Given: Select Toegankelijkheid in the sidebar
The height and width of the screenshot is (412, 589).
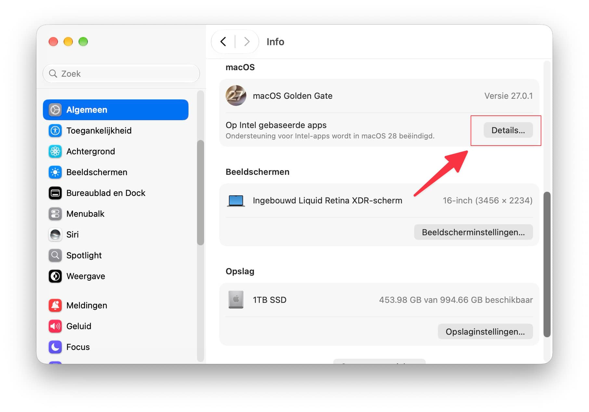Looking at the screenshot, I should tap(116, 131).
